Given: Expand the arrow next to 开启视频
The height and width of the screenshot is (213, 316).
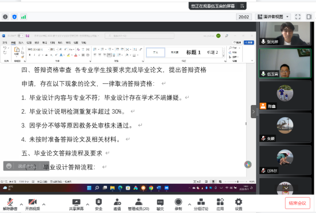Looking at the screenshot, I should point(44,204).
